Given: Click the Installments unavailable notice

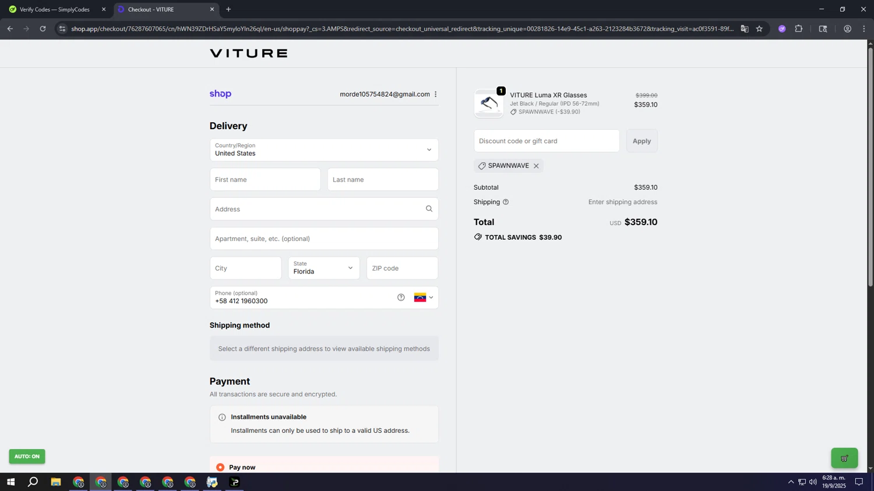Looking at the screenshot, I should [324, 424].
